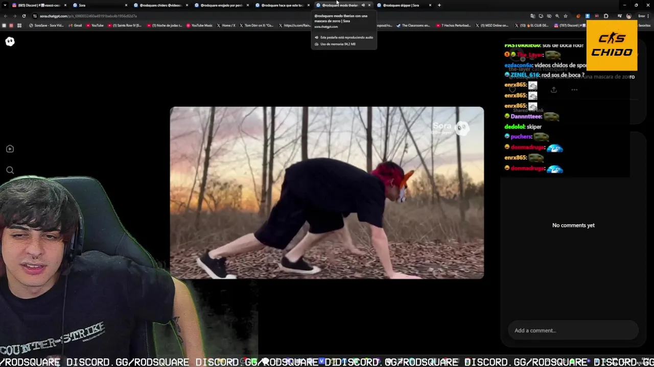This screenshot has width=654, height=367.
Task: Open the YouTube Music bookmark
Action: [199, 25]
